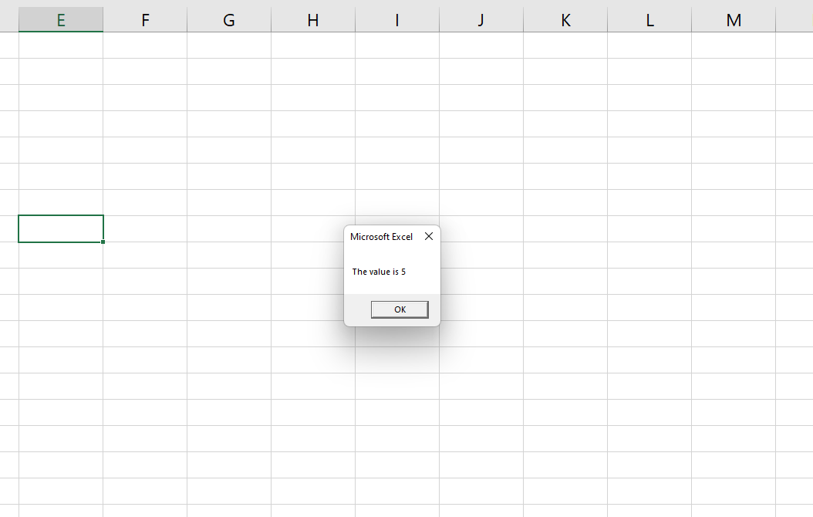Viewport: 813px width, 517px height.
Task: Click the top-left cell under column E header
Action: pyautogui.click(x=60, y=44)
